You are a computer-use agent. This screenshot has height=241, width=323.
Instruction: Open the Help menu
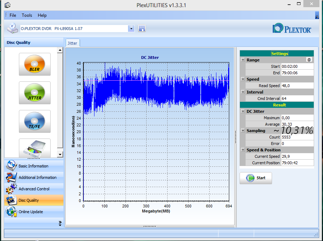[x=42, y=15]
